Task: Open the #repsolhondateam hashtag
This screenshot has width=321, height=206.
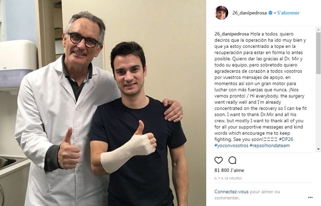Action: pyautogui.click(x=270, y=146)
